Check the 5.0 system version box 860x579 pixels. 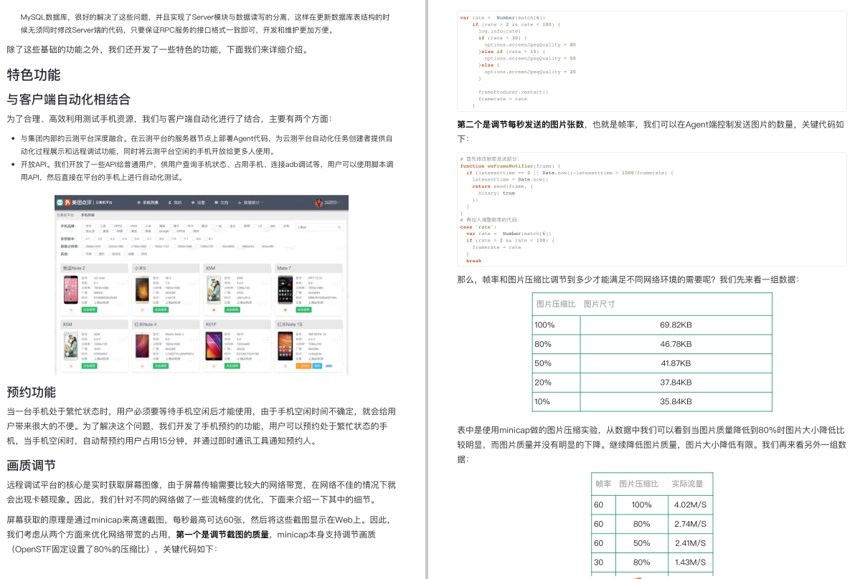click(132, 239)
